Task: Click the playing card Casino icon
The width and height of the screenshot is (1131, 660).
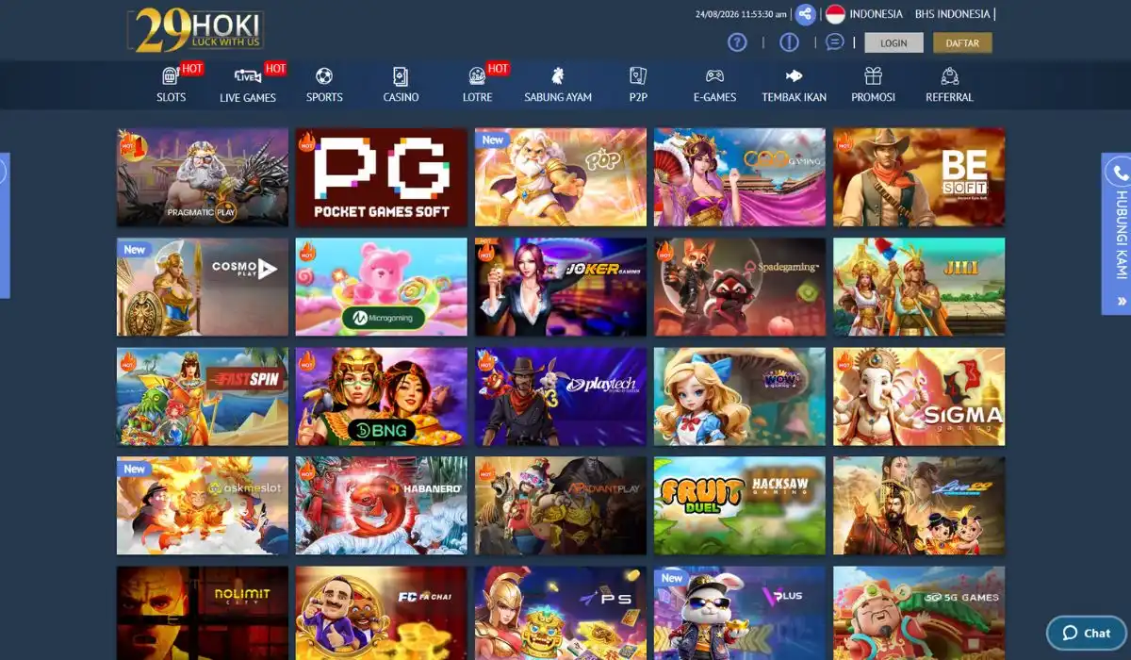Action: 401,76
